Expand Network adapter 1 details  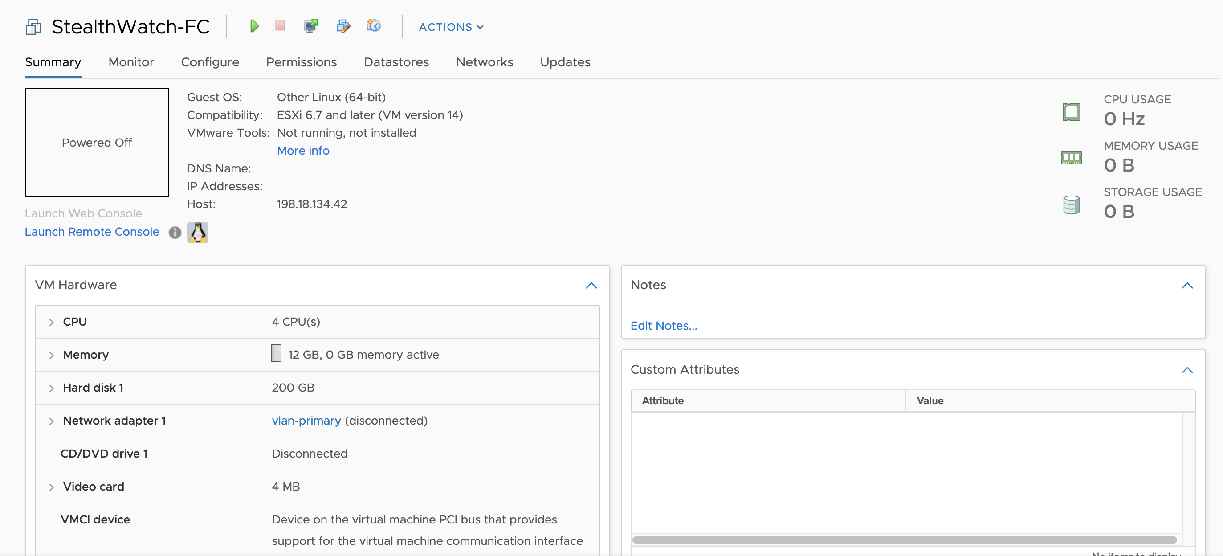coord(51,421)
